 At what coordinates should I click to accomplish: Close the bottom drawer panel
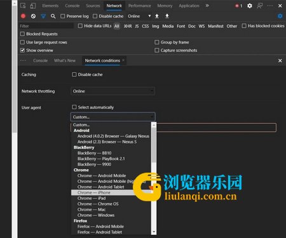click(x=280, y=61)
